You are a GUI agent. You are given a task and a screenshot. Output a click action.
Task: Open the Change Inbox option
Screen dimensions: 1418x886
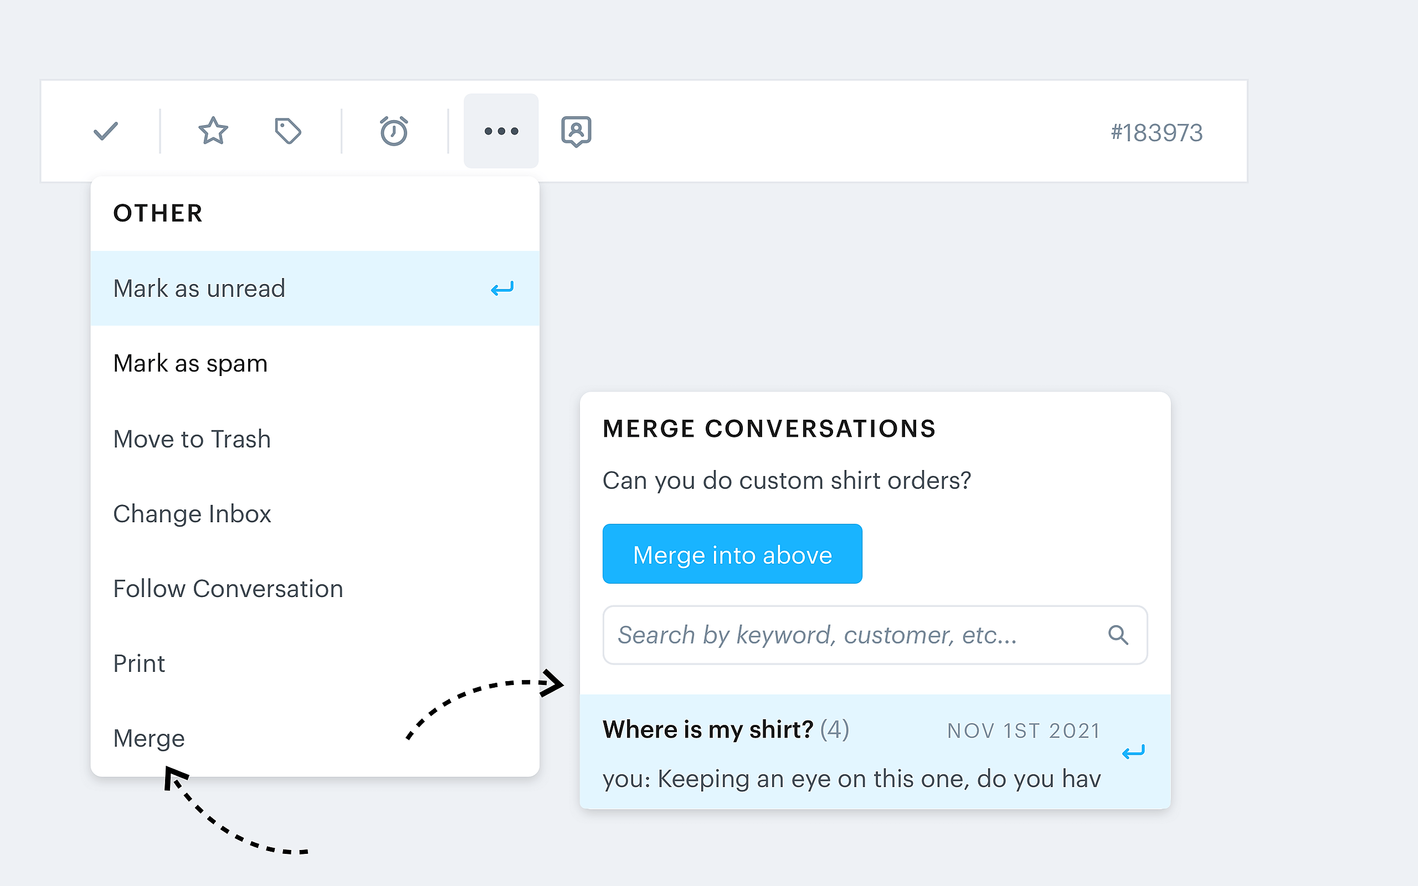point(192,514)
